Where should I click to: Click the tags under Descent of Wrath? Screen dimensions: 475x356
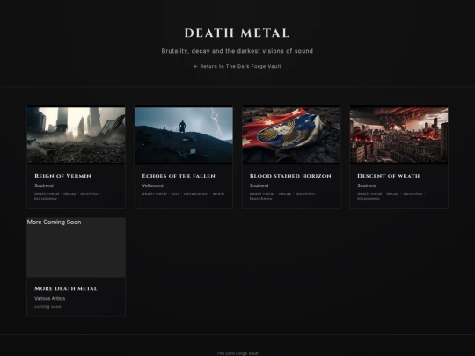coord(391,196)
